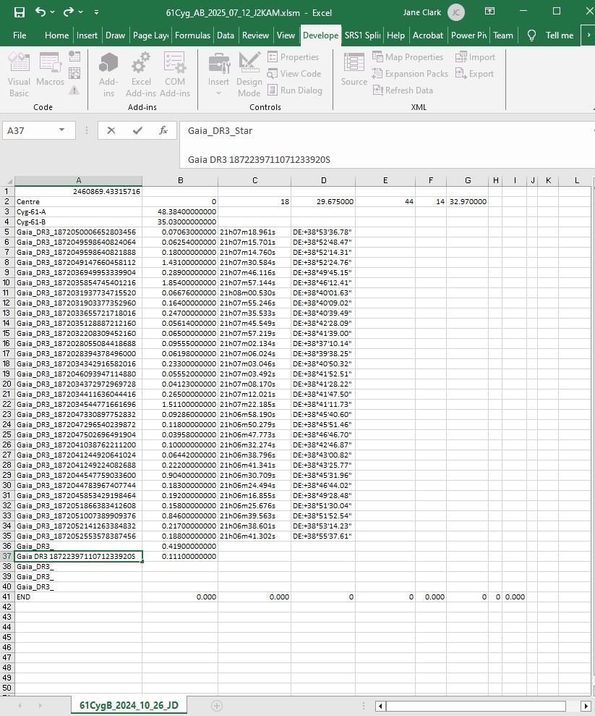
Task: Open the Visual Basic editor
Action: click(20, 75)
